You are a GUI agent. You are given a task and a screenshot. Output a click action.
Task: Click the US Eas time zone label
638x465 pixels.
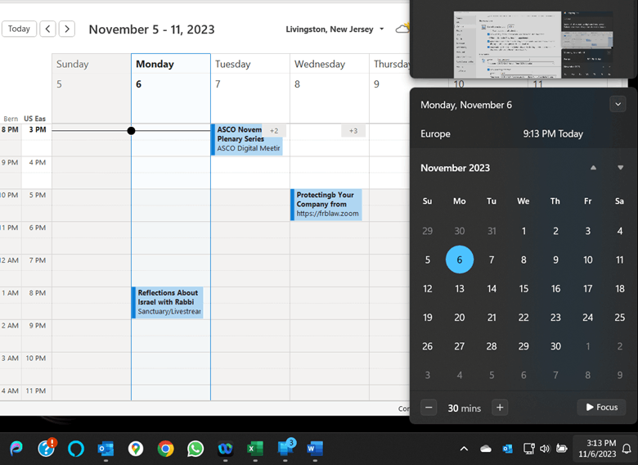click(35, 119)
